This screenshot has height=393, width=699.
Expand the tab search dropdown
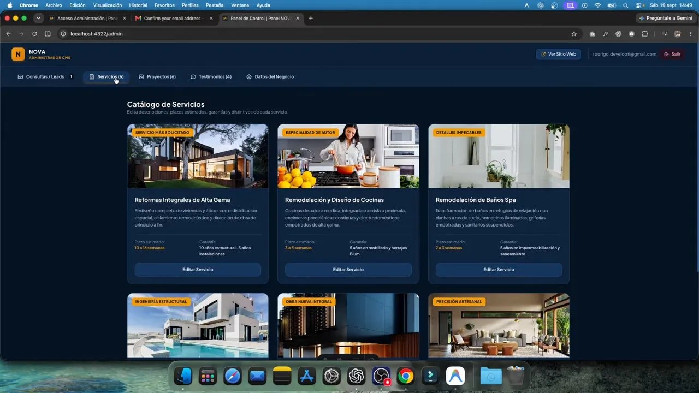(x=38, y=18)
